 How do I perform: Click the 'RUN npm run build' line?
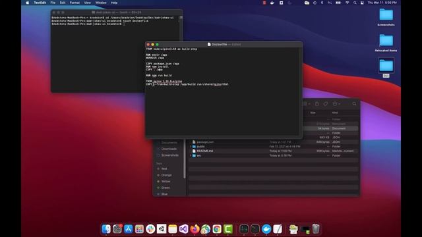pyautogui.click(x=159, y=76)
